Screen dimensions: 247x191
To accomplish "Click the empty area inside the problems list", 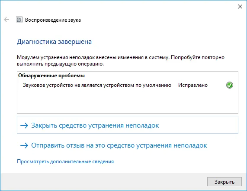I will [128, 101].
